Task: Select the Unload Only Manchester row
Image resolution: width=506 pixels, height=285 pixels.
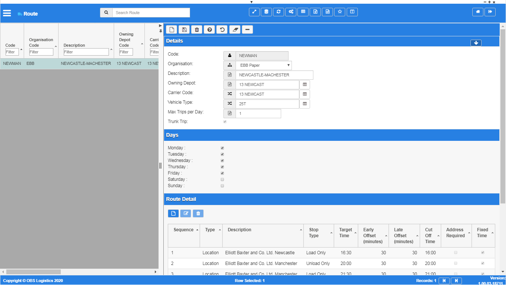Action: click(332, 264)
